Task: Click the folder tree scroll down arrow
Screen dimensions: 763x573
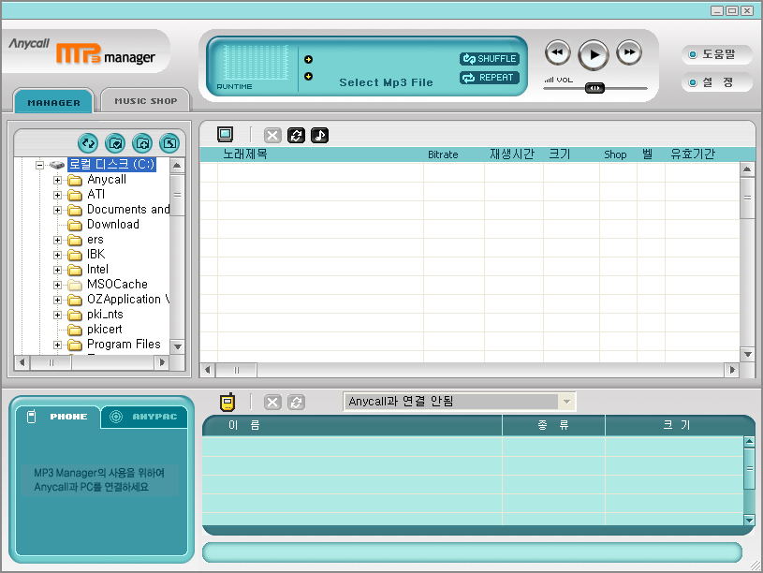Action: [x=177, y=346]
